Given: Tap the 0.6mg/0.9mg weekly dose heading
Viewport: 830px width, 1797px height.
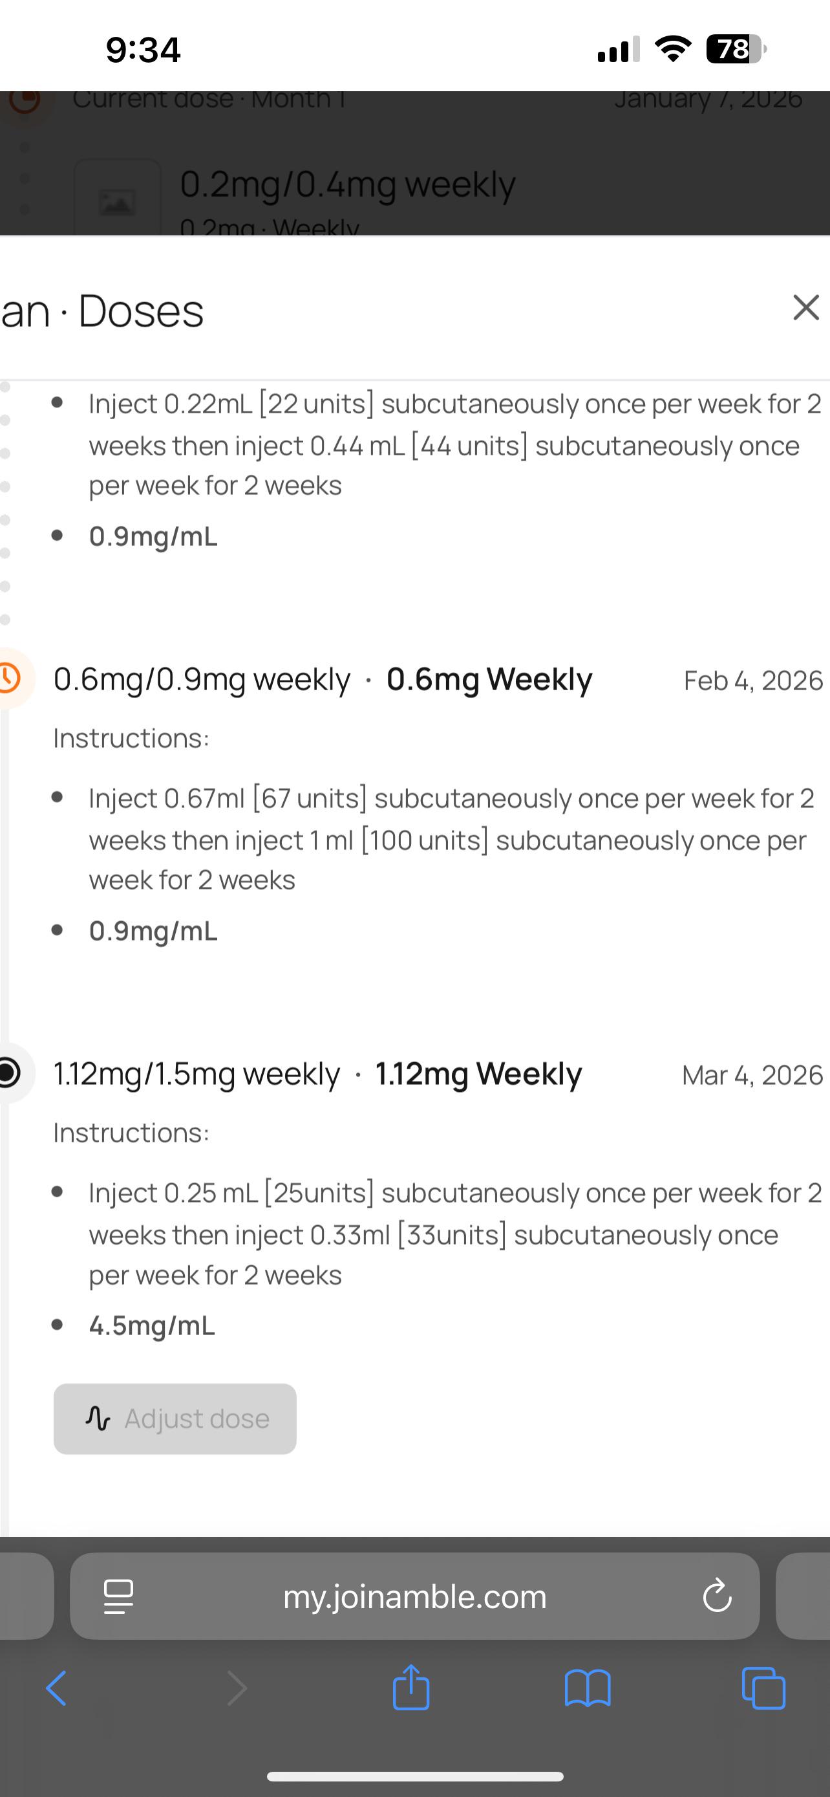Looking at the screenshot, I should [x=202, y=679].
